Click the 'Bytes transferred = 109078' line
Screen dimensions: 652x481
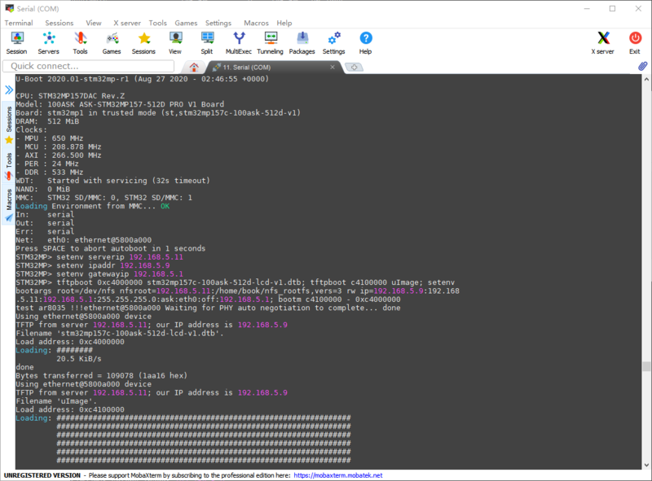point(101,375)
